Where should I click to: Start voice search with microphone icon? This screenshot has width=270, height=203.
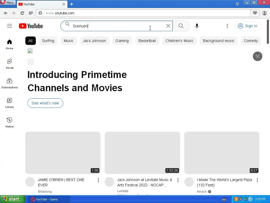coord(197,26)
